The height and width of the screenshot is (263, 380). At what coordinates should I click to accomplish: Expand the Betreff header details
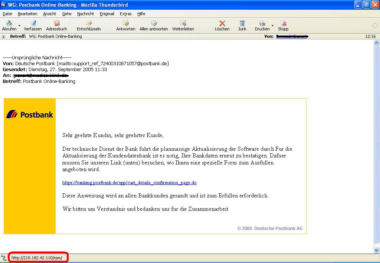coord(3,37)
